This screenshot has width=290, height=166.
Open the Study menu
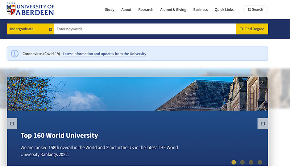tap(109, 10)
